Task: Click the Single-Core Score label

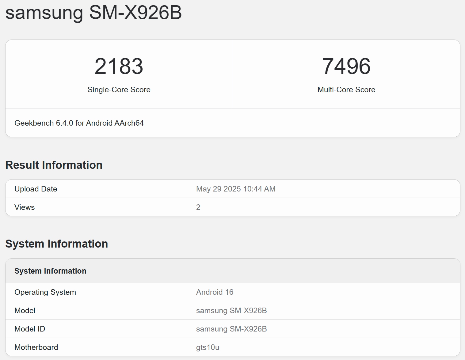Action: click(119, 90)
